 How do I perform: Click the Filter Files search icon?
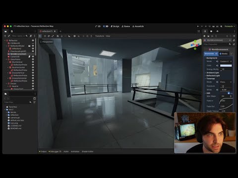click(x=30, y=102)
